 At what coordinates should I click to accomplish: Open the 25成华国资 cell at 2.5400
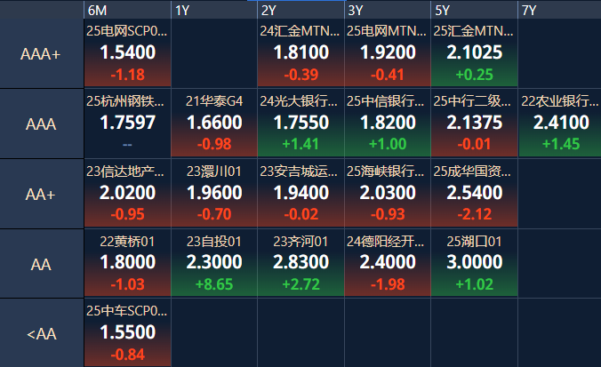pos(474,193)
